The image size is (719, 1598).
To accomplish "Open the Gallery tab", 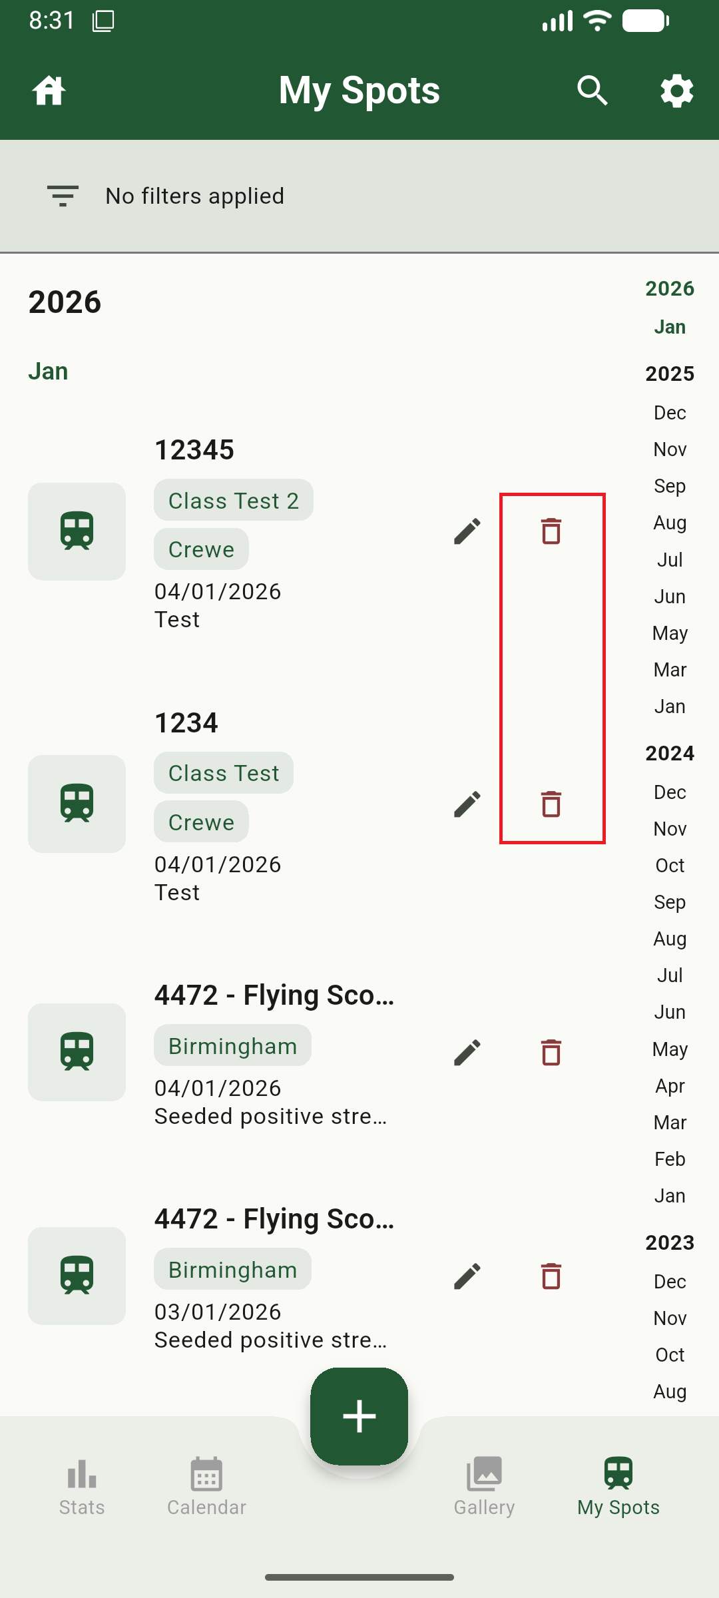I will coord(484,1486).
